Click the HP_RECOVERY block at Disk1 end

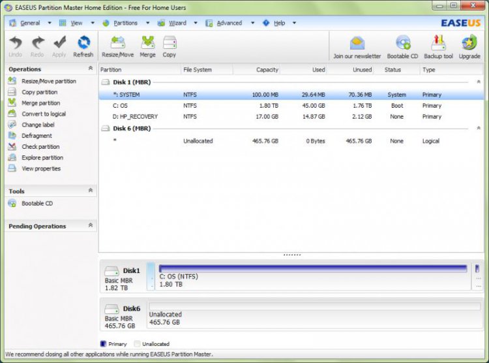point(477,276)
